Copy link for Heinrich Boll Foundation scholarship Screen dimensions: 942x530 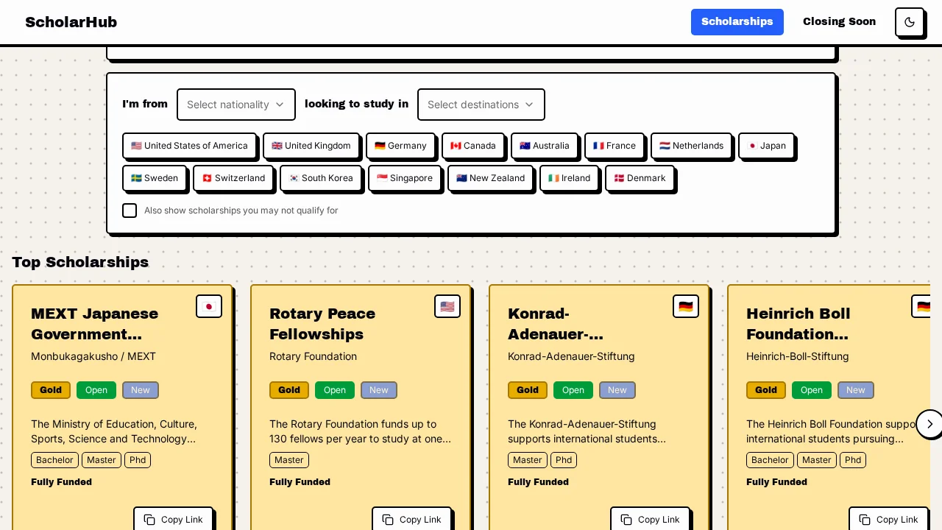point(888,520)
